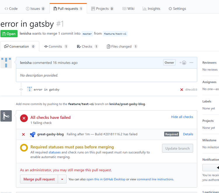This screenshot has width=219, height=193.
Task: Open the Projects sidebar section heading
Action: coord(208,121)
